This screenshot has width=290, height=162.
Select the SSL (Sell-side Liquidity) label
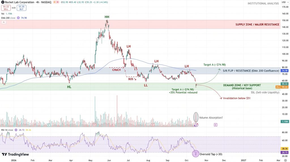[265, 92]
